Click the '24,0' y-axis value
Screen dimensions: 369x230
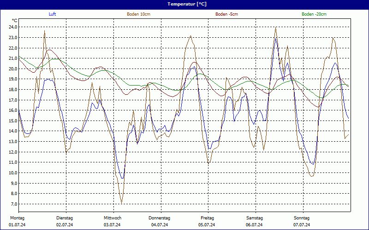point(13,27)
